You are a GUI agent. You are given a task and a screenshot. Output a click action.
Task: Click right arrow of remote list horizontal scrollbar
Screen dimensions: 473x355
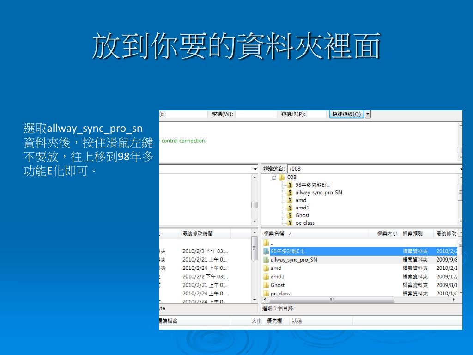pos(454,300)
